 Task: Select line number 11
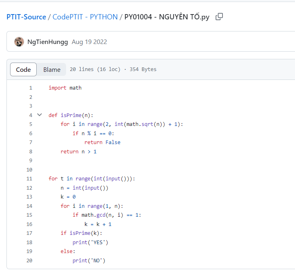(x=29, y=178)
